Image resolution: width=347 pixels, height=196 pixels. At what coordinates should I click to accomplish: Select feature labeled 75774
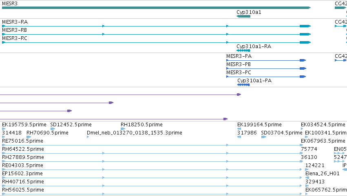[x=309, y=149]
